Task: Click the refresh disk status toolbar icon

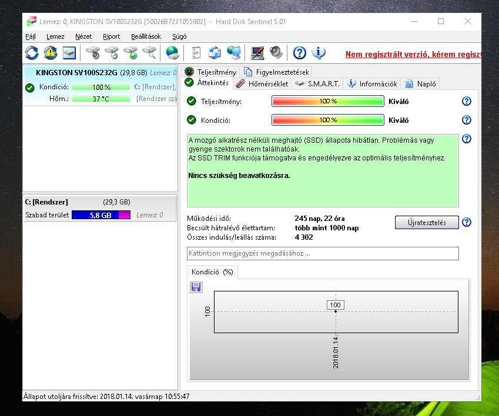Action: (32, 53)
